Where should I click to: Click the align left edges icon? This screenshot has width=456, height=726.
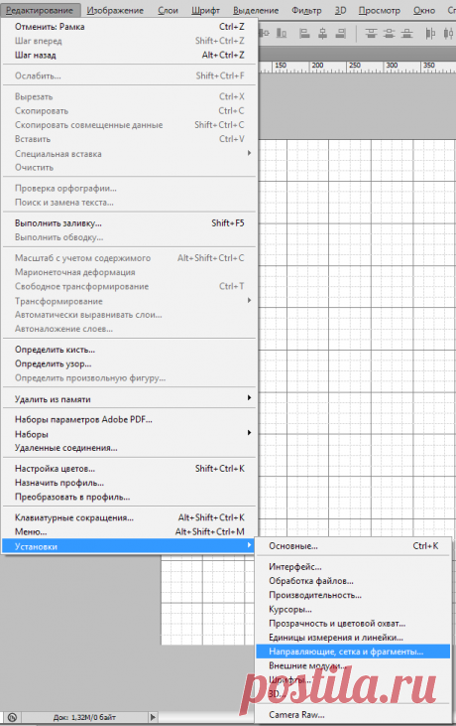coord(304,34)
